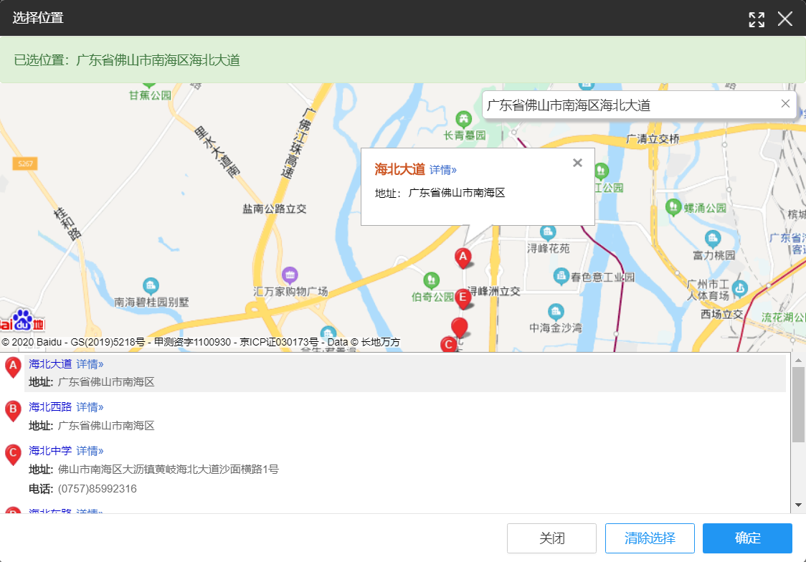Click results list scroll up arrow

click(798, 360)
